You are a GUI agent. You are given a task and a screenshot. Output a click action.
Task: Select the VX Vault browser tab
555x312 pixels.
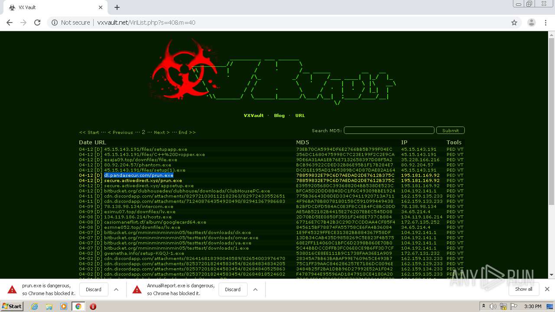point(55,7)
